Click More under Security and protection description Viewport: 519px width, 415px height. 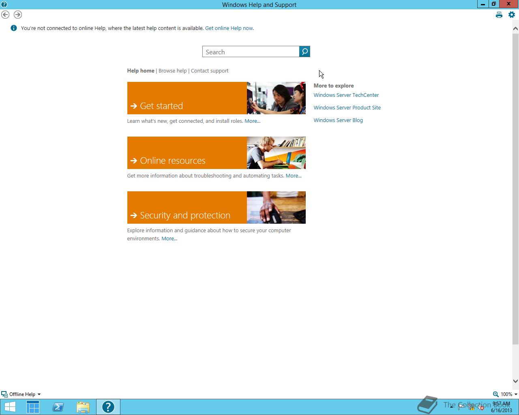pyautogui.click(x=169, y=238)
